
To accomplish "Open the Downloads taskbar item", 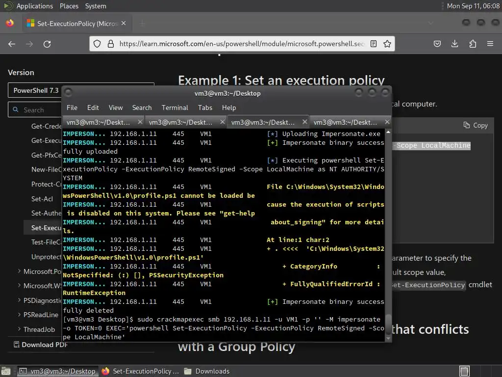I will [x=207, y=371].
